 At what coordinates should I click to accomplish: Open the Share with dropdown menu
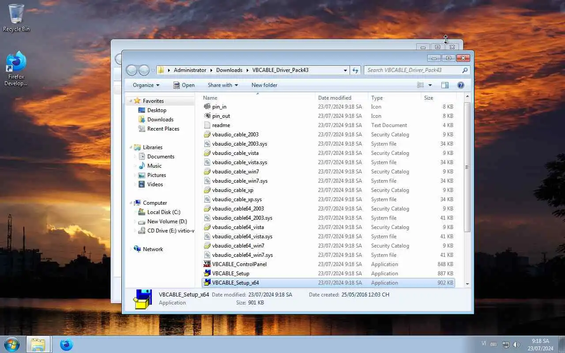tap(223, 85)
